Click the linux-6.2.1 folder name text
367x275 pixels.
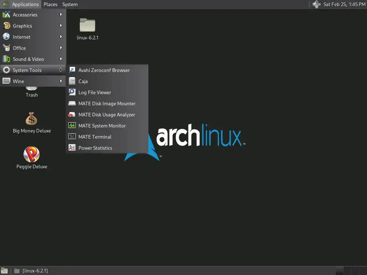click(x=87, y=38)
